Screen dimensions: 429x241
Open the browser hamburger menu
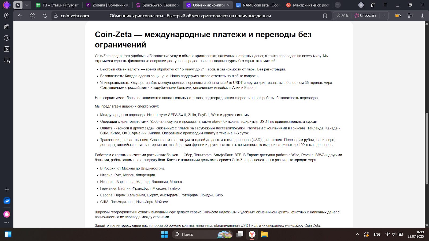385,5
